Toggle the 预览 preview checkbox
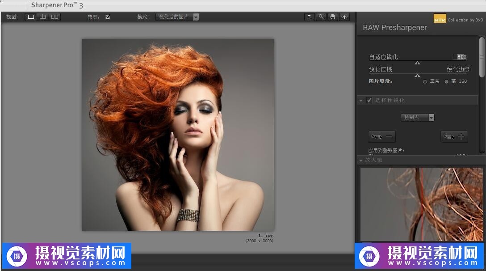The width and height of the screenshot is (486, 271). [108, 17]
